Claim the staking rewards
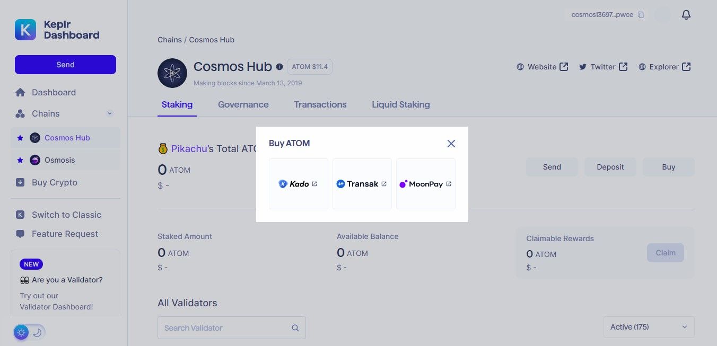This screenshot has width=717, height=346. click(x=666, y=253)
